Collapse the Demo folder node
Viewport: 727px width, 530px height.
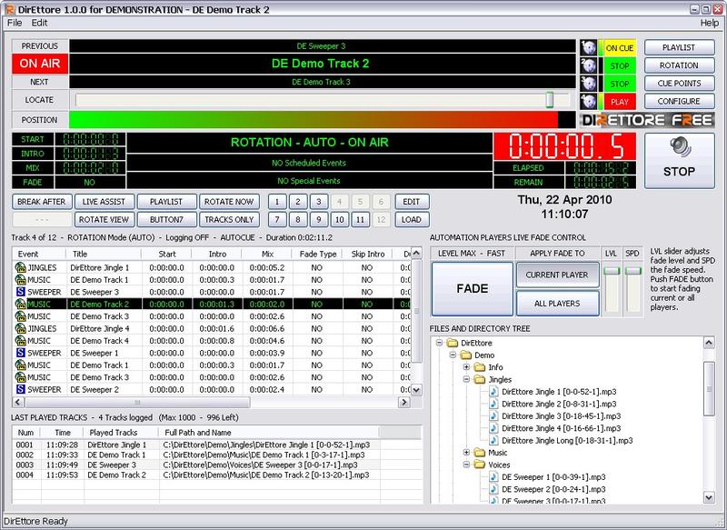point(453,355)
